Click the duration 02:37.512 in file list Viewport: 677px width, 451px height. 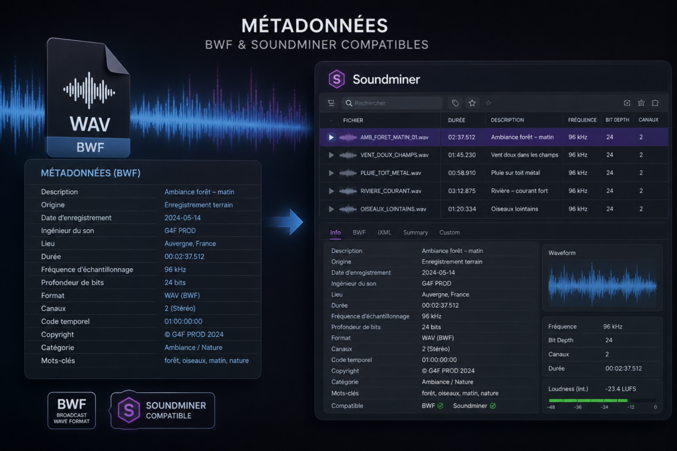coord(461,137)
